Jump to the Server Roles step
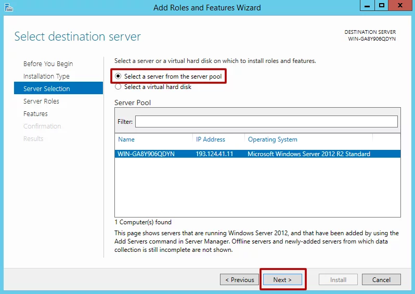This screenshot has height=294, width=415. pyautogui.click(x=41, y=101)
